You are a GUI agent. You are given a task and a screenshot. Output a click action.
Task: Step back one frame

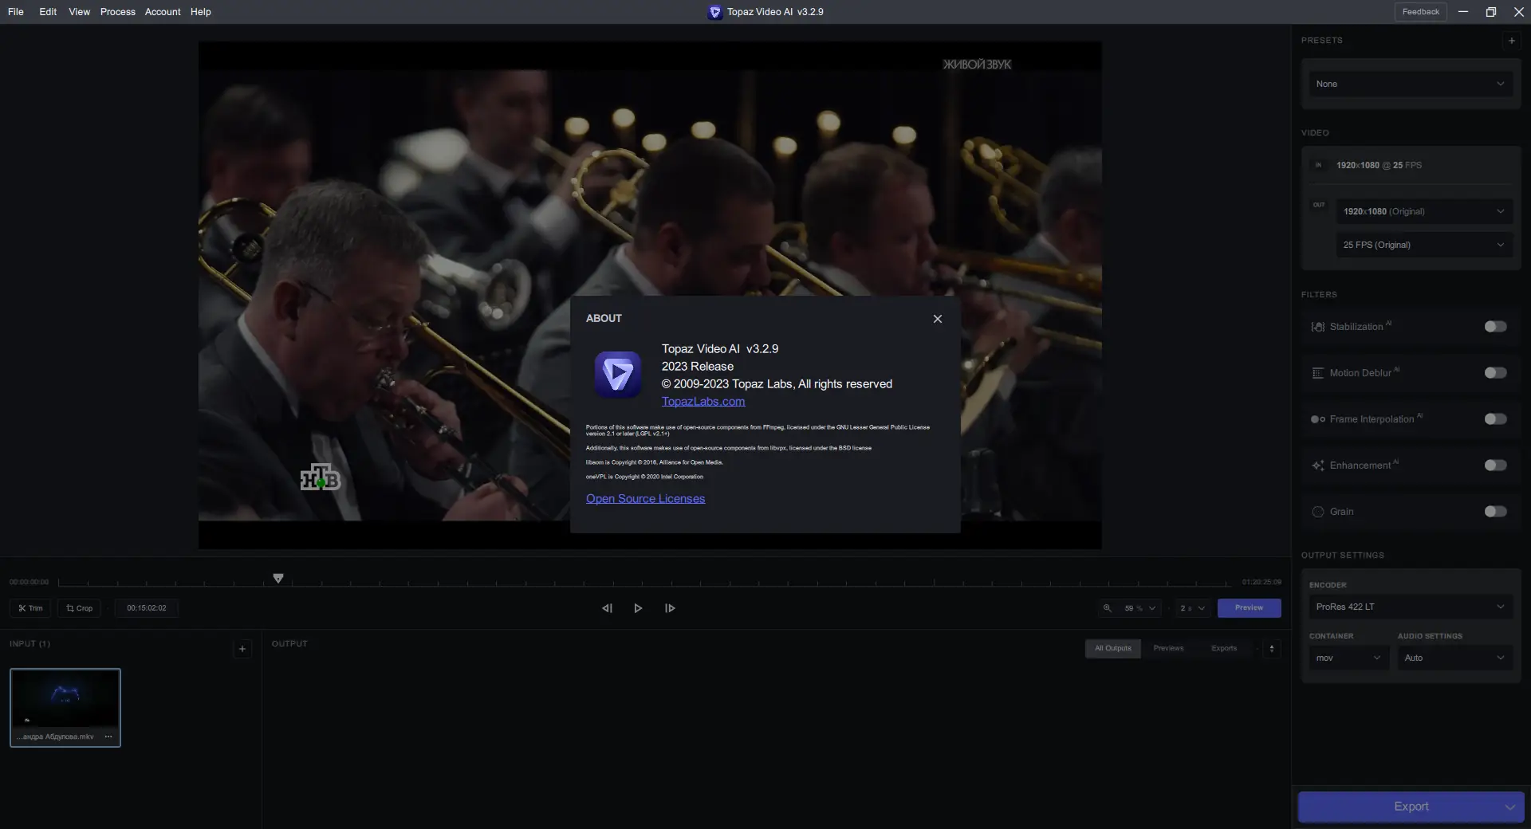(607, 608)
